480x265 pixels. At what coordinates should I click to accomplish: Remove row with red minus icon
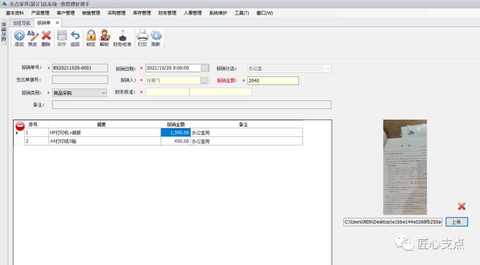(x=20, y=125)
